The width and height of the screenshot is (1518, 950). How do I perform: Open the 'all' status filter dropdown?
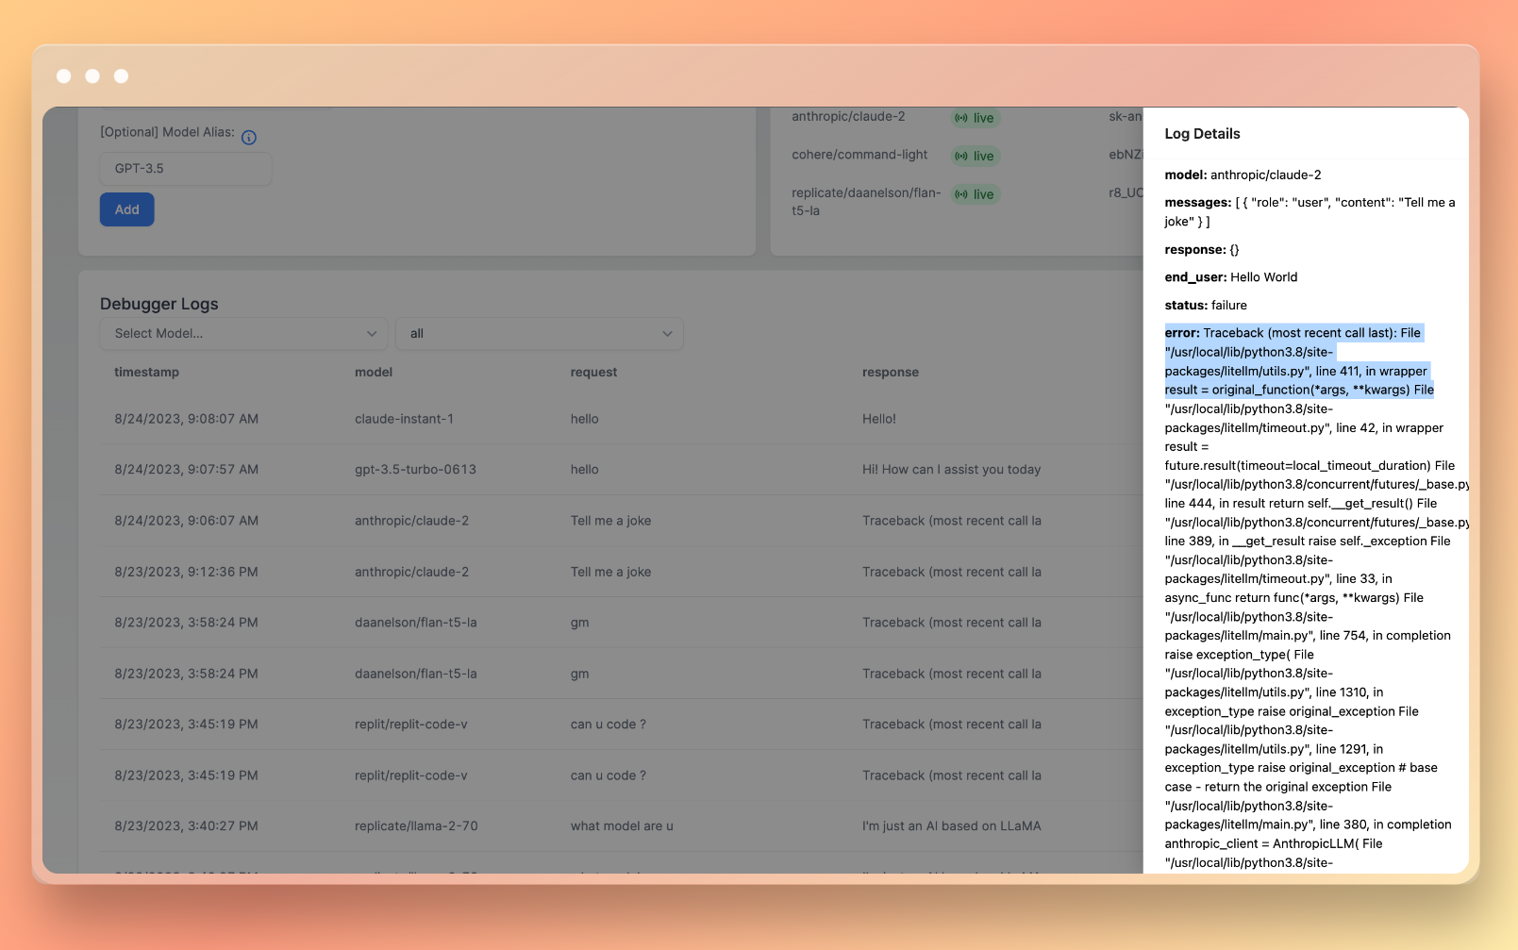(x=540, y=334)
